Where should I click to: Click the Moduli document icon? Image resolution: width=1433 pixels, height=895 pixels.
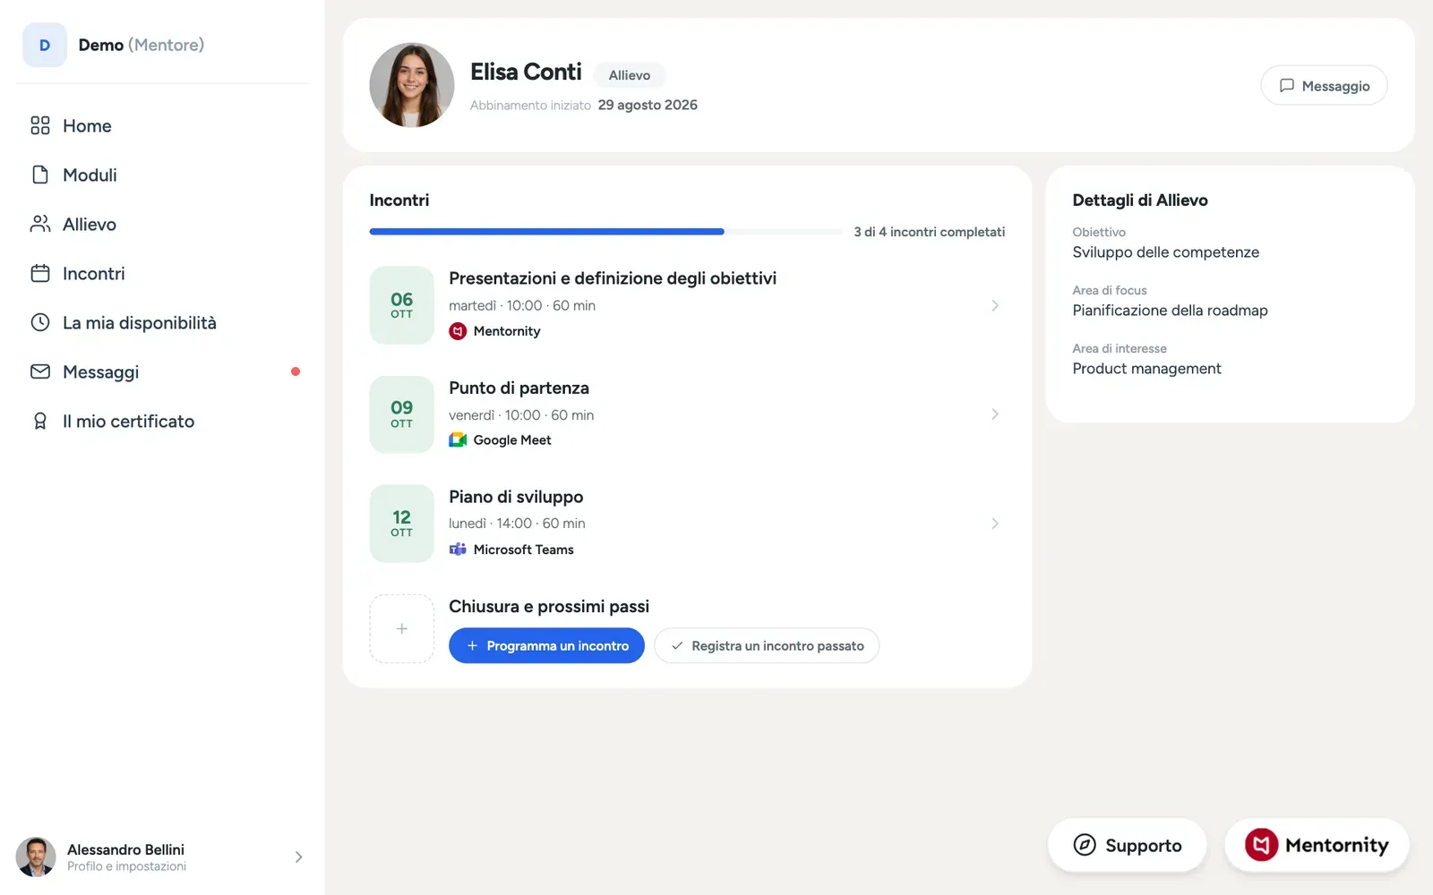click(40, 175)
